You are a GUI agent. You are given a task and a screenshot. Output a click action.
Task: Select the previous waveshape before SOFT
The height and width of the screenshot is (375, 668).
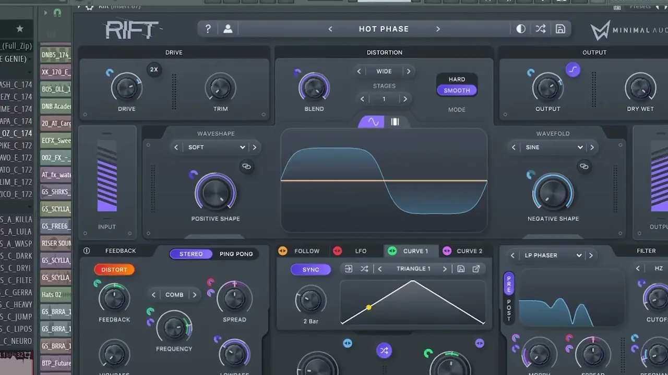pos(176,147)
